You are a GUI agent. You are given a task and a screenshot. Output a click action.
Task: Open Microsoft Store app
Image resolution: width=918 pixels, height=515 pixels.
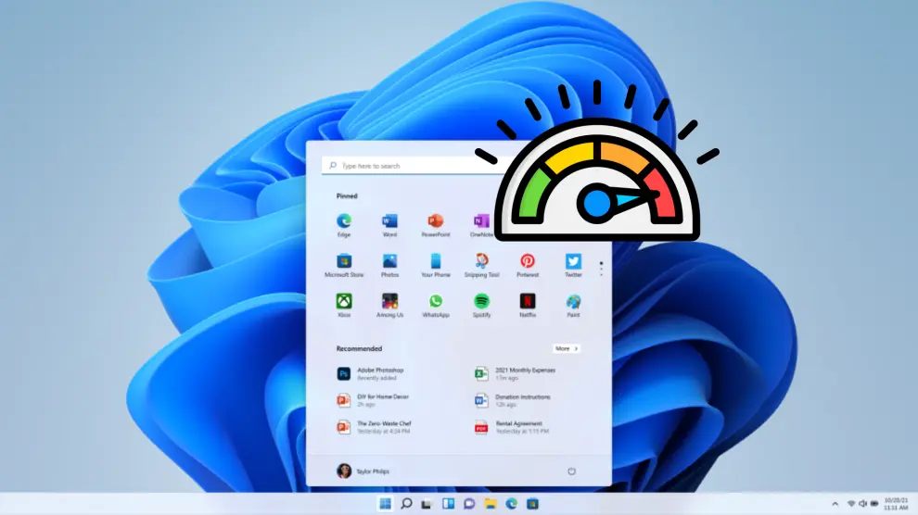344,262
